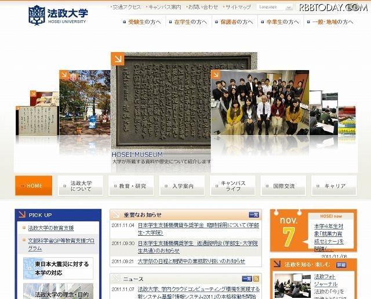Open the photo journal lecture thumbnail

point(292,286)
